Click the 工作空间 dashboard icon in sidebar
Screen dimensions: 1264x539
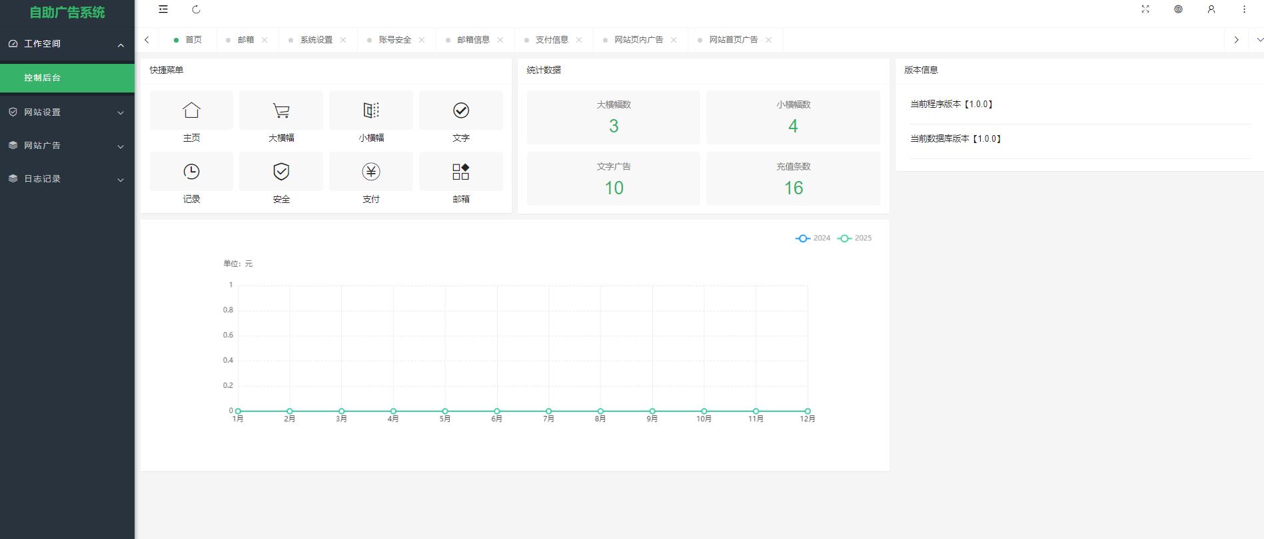pos(13,44)
